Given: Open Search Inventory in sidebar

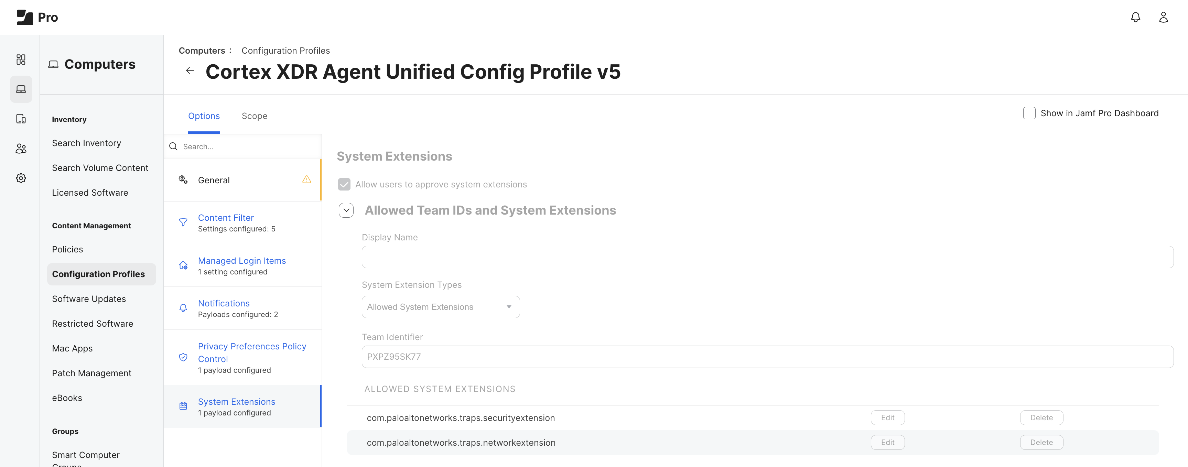Looking at the screenshot, I should 87,143.
